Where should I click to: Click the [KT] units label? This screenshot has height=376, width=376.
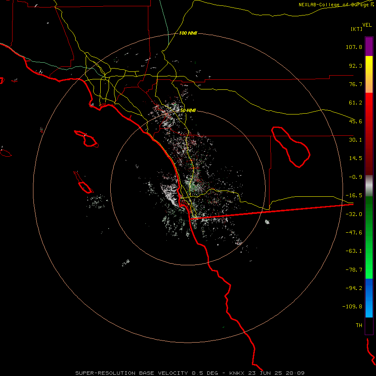click(357, 29)
